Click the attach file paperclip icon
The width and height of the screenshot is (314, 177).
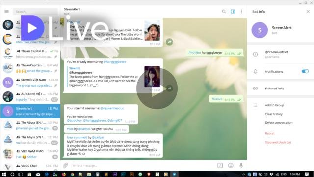(x=65, y=165)
